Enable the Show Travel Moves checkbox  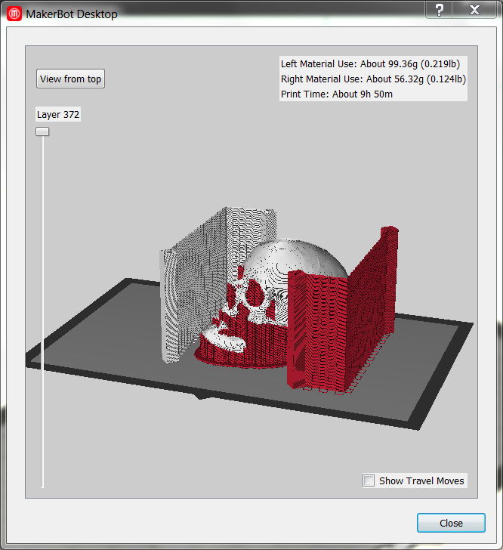369,480
